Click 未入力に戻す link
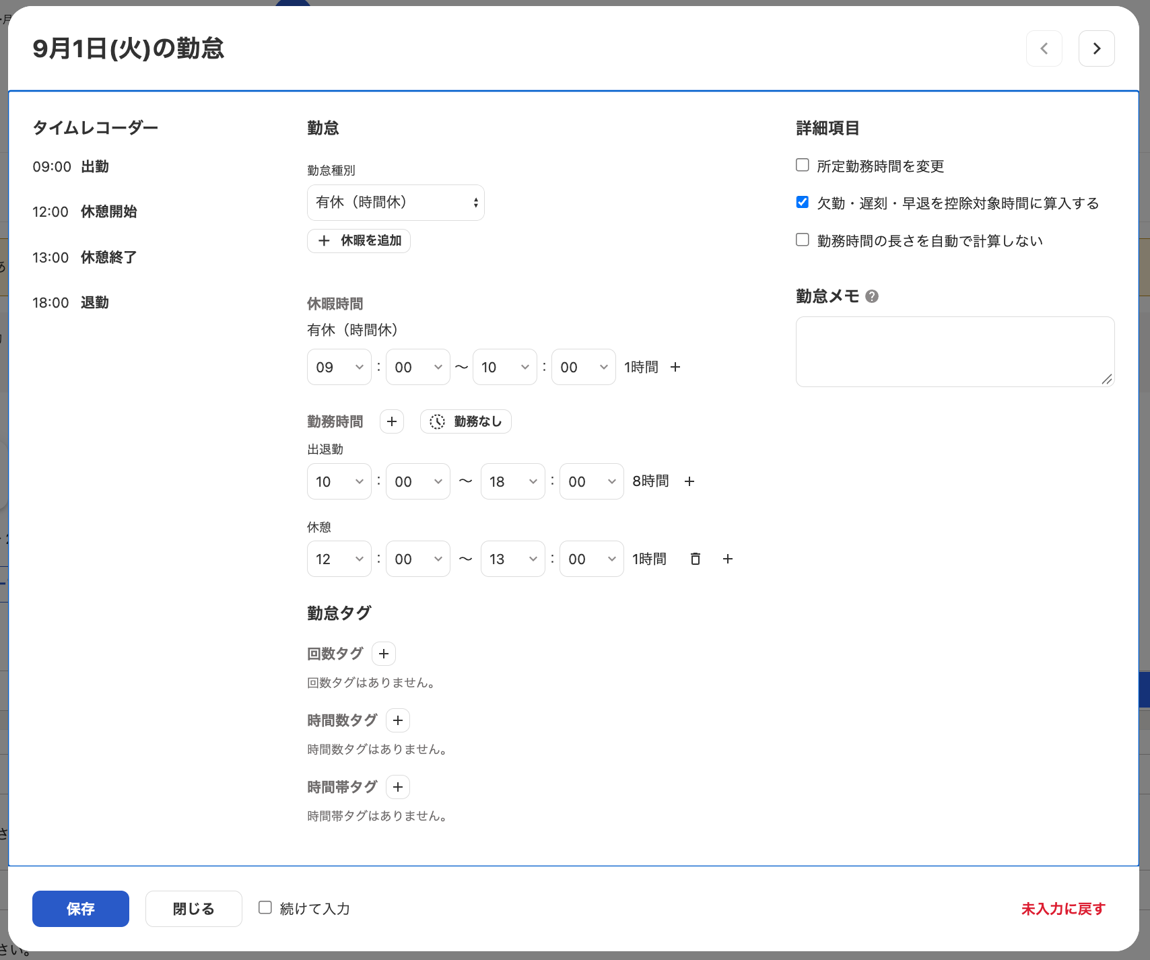1150x960 pixels. (x=1063, y=909)
